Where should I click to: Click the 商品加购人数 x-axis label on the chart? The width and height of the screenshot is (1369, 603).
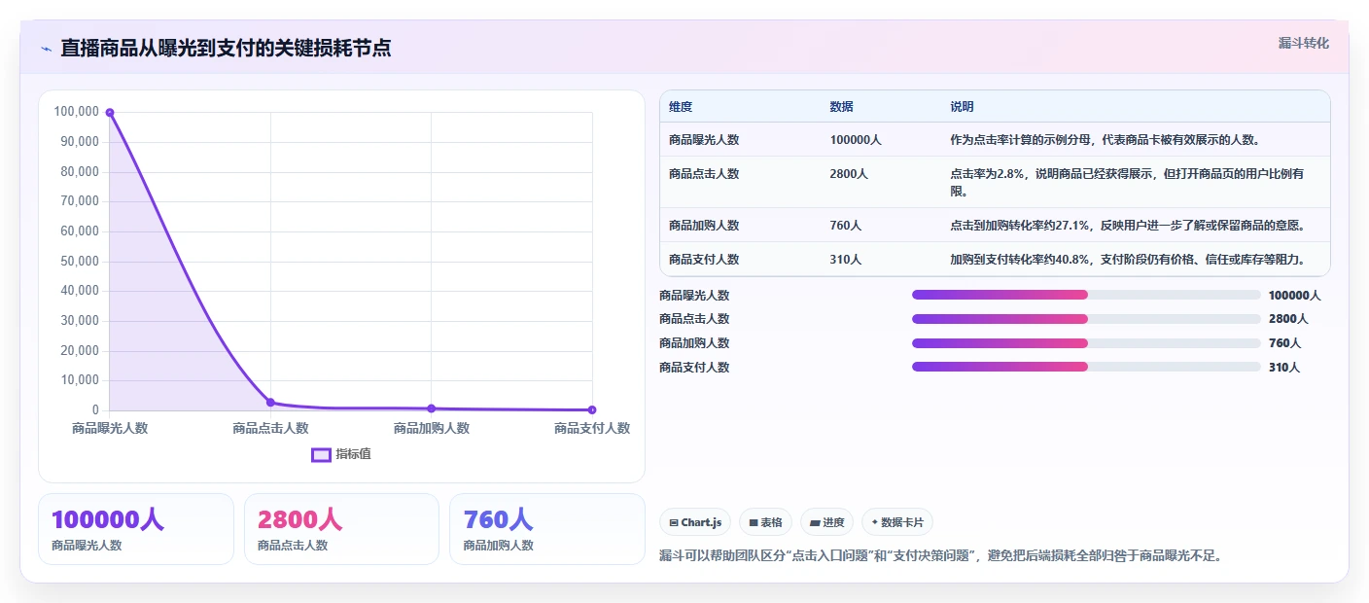(x=431, y=428)
